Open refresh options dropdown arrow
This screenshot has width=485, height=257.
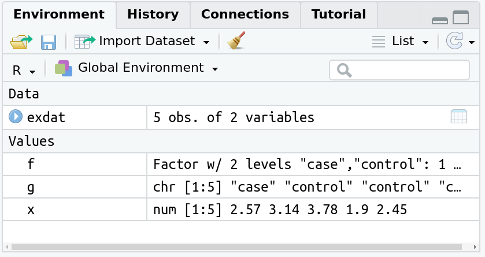tap(471, 42)
